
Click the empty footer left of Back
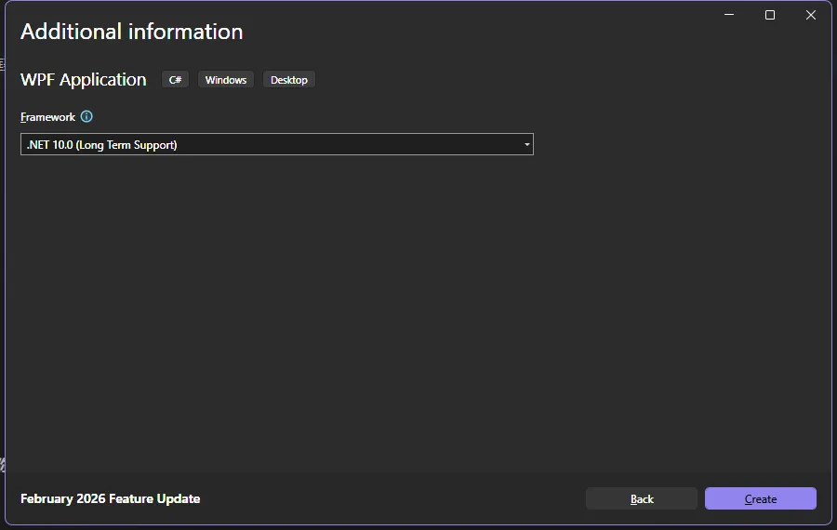click(x=391, y=499)
